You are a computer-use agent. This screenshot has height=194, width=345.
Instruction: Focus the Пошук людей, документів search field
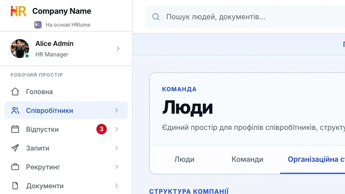(x=245, y=17)
